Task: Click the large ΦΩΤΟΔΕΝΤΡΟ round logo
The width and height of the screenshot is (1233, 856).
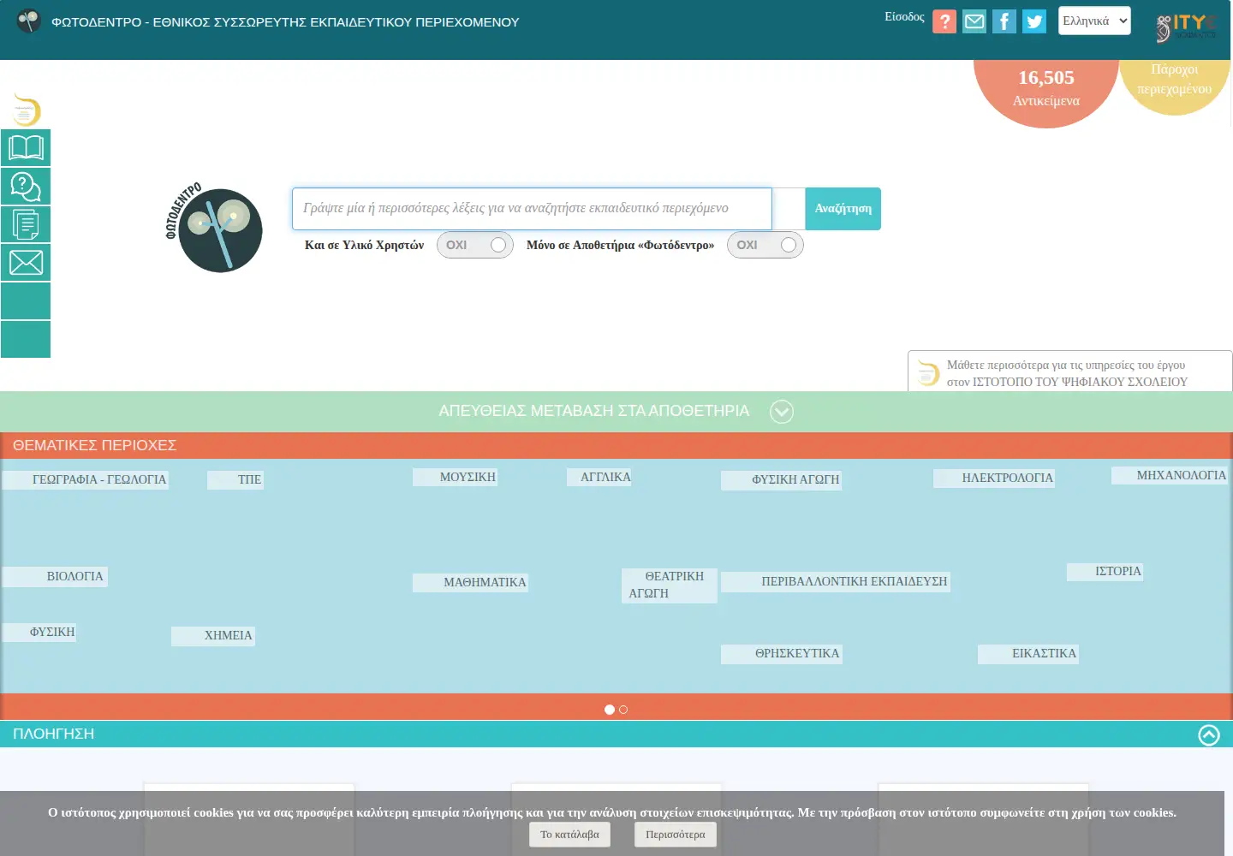Action: (x=214, y=228)
